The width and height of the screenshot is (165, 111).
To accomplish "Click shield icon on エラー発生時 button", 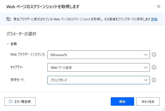I will point(10,101).
